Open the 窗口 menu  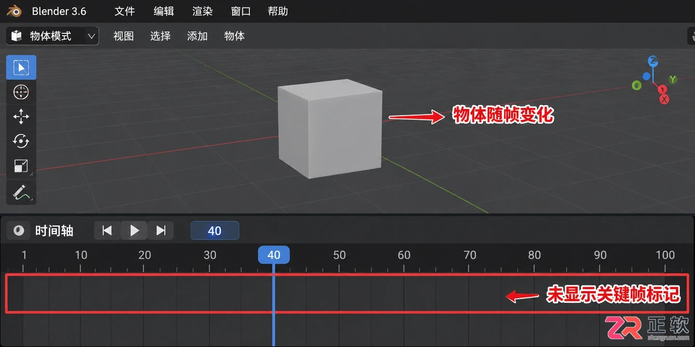pos(241,11)
